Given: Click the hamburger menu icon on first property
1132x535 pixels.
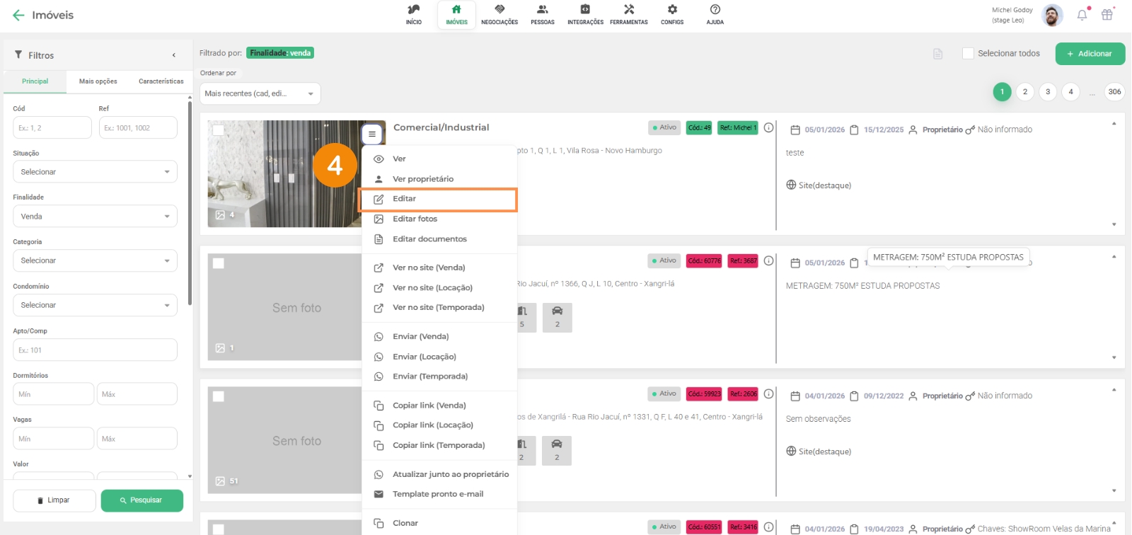Looking at the screenshot, I should coord(372,134).
